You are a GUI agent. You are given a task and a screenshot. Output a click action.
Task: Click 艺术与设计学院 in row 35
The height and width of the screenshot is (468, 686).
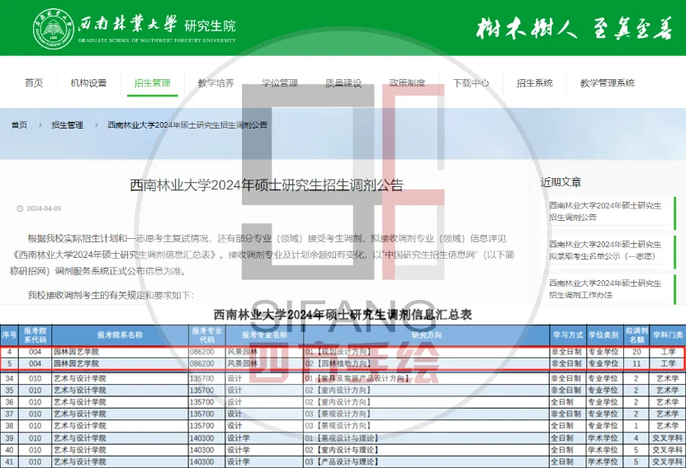(x=79, y=391)
